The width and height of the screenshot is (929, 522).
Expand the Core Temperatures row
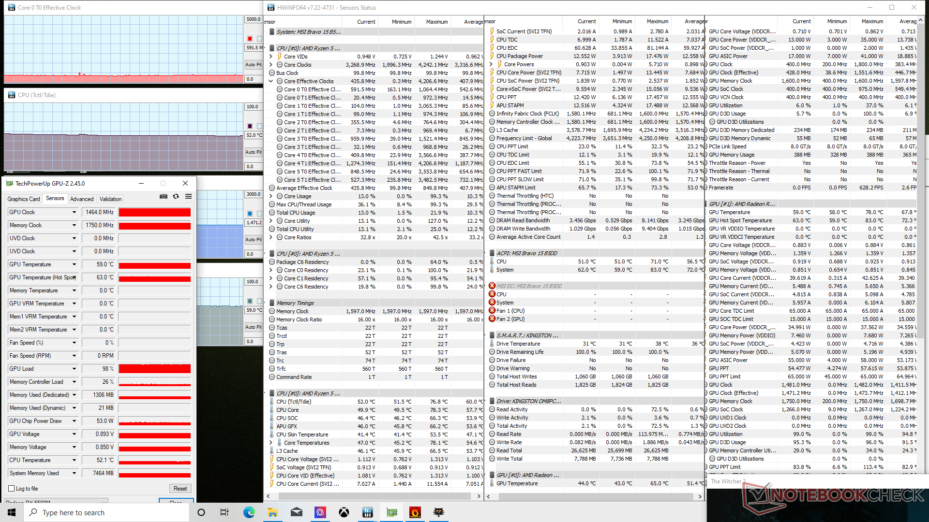271,443
